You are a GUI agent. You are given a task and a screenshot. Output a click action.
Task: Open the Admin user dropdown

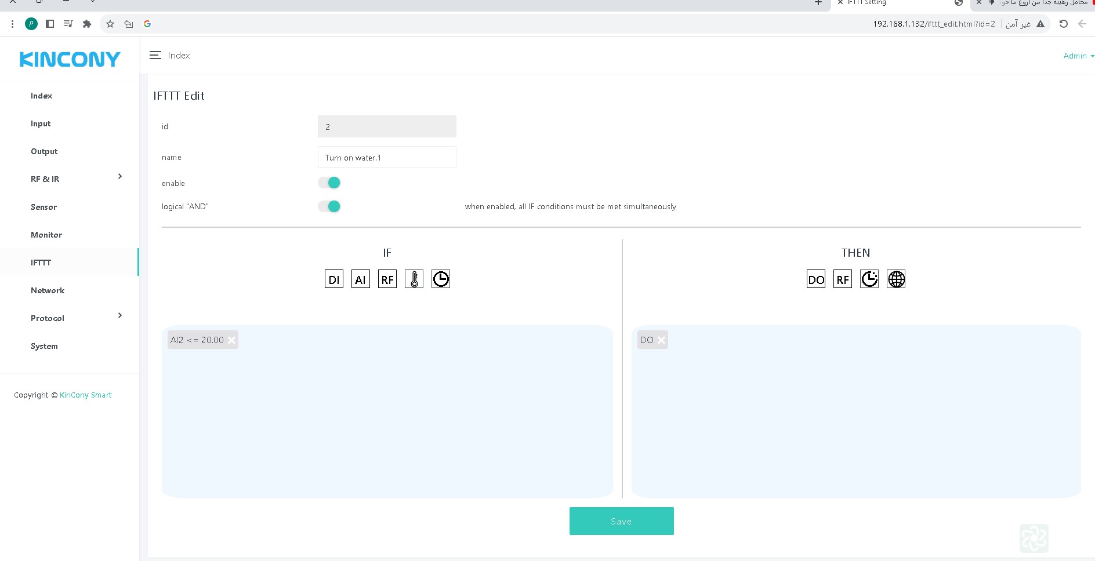tap(1078, 56)
